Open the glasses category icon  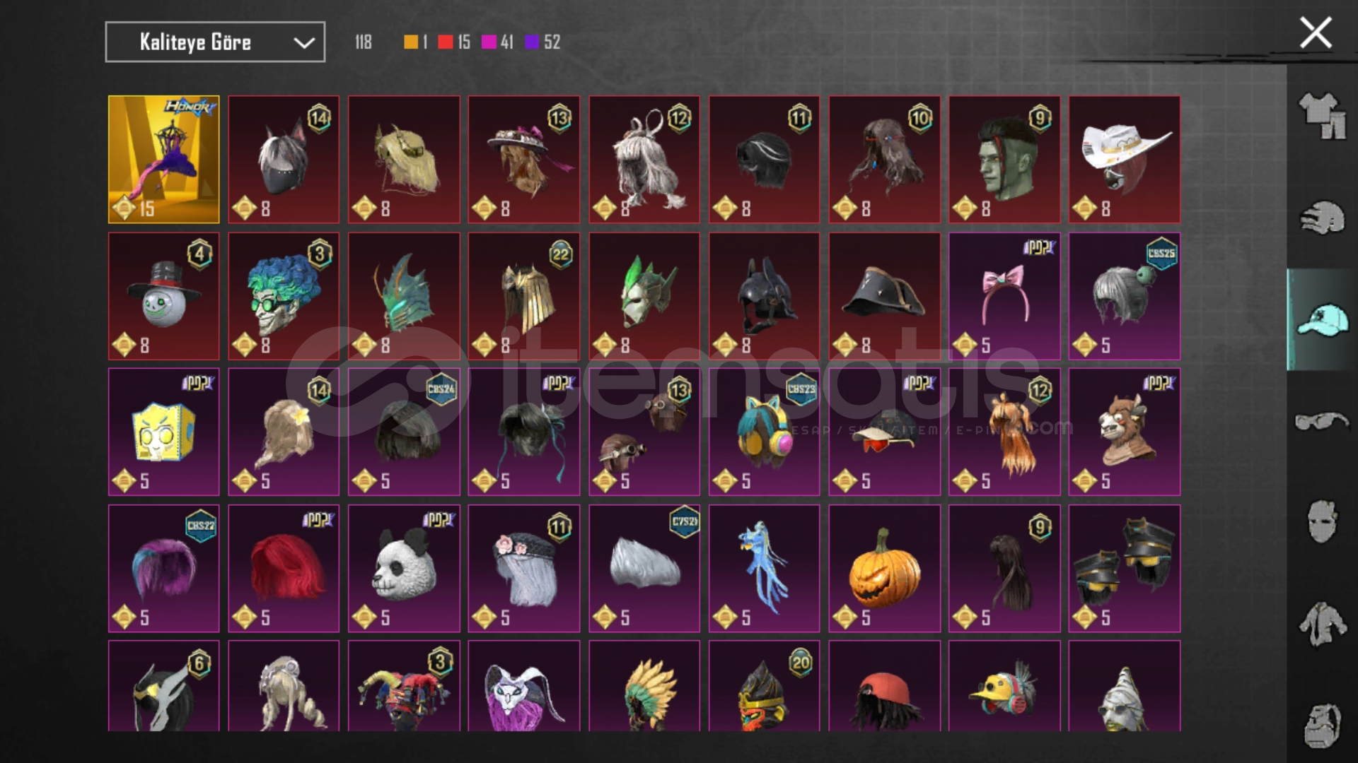pyautogui.click(x=1322, y=422)
